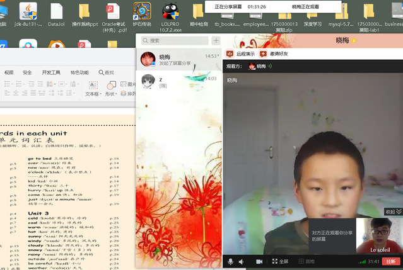Click the 查找 search command in ribbon
This screenshot has width=403, height=270.
point(105,72)
